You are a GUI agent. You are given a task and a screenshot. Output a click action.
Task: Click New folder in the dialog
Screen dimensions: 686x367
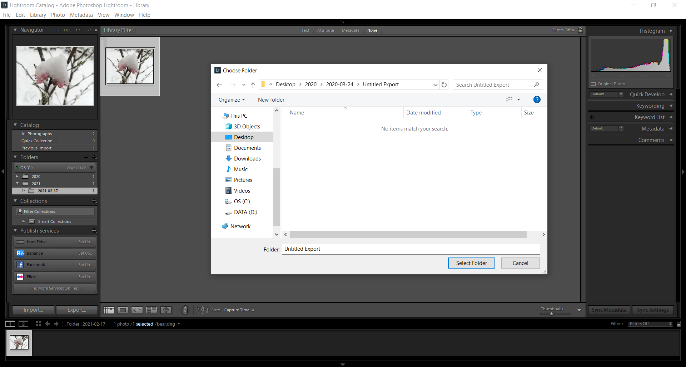coord(271,100)
